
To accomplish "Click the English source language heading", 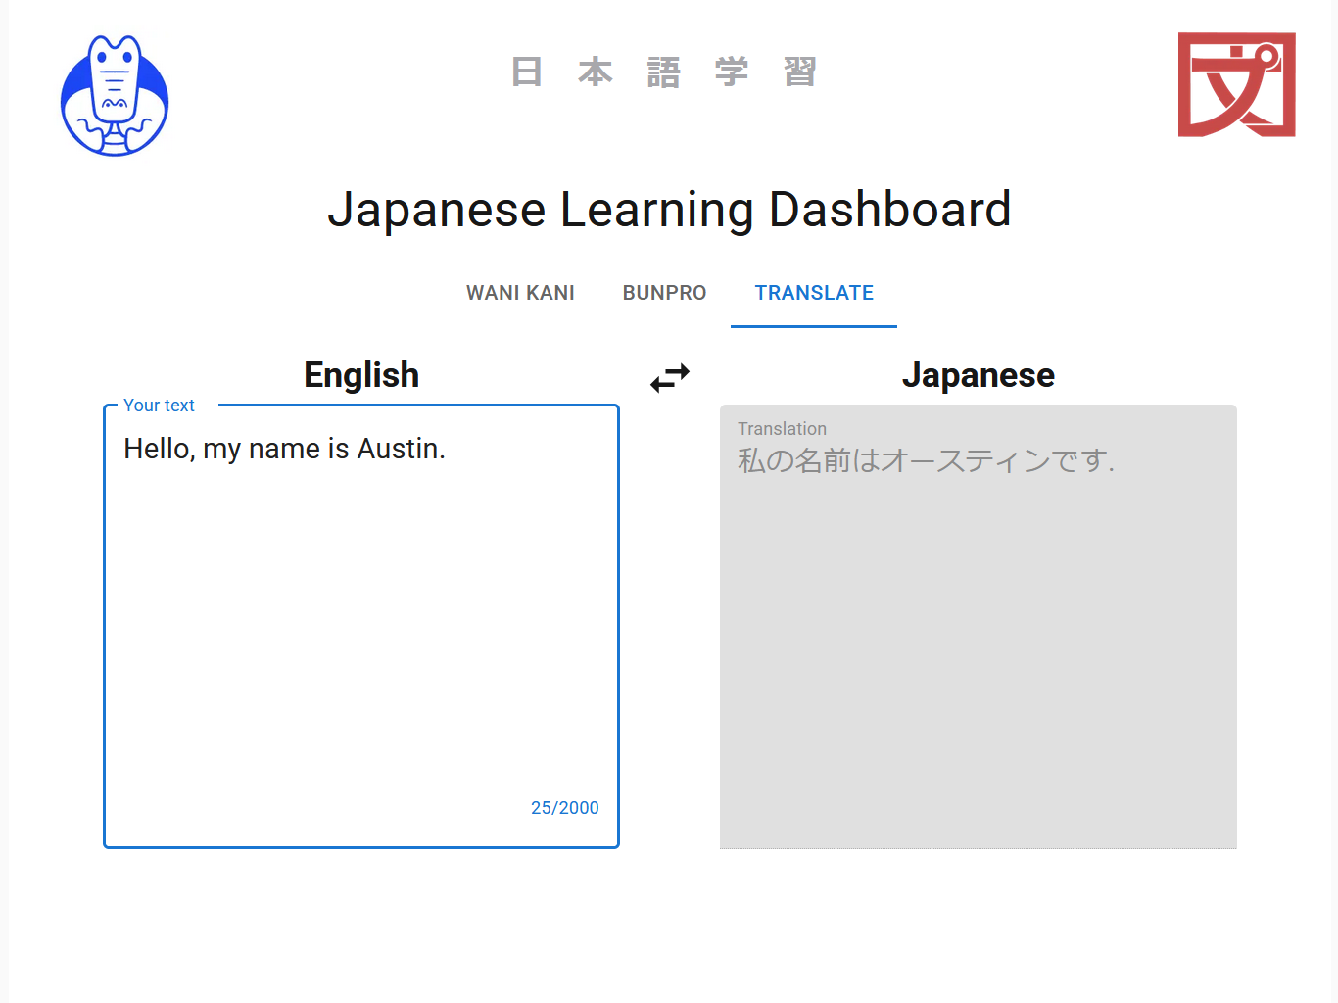I will pyautogui.click(x=361, y=375).
